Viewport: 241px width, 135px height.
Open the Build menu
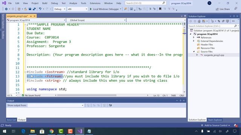[x=45, y=3]
